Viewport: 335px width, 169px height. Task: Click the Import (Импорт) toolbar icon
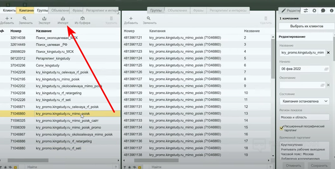pos(63,19)
